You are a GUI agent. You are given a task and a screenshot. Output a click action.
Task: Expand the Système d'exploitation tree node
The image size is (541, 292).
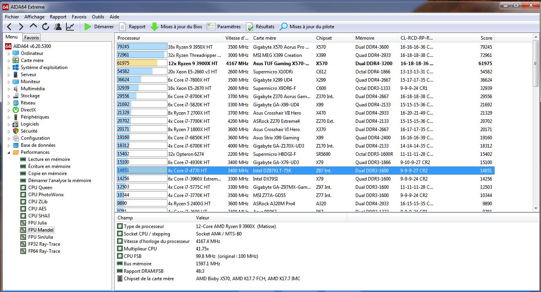9,68
